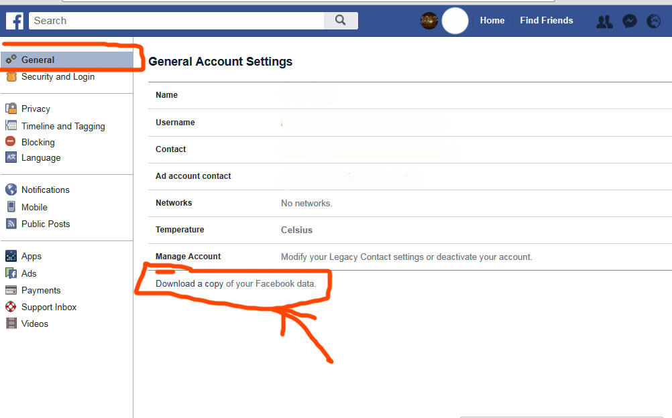The image size is (672, 418).
Task: Edit the Ad account contact row
Action: pos(410,176)
